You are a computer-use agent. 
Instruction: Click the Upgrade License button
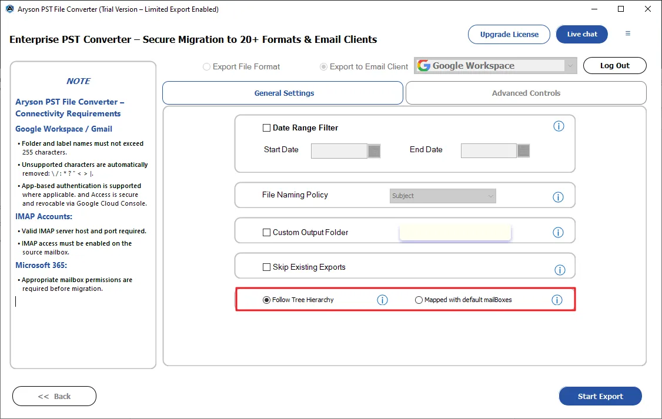509,34
